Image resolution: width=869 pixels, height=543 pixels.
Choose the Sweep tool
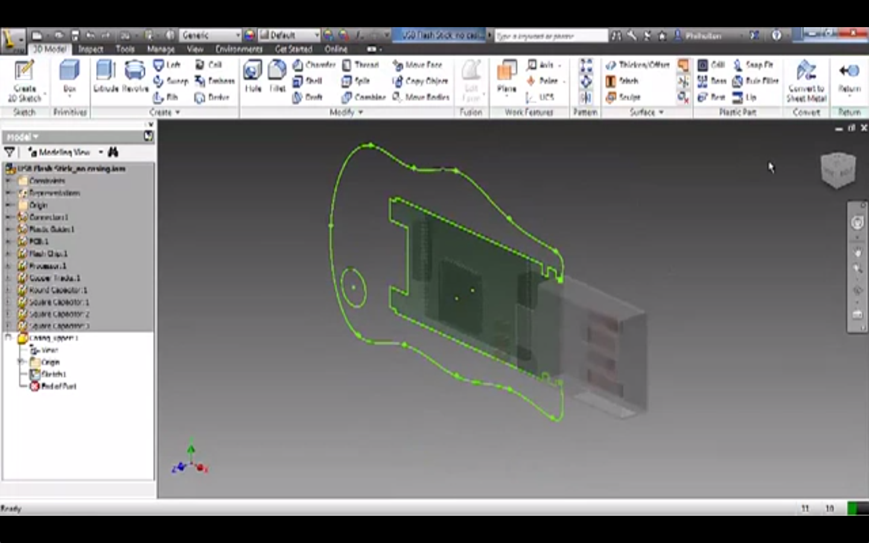pyautogui.click(x=171, y=81)
